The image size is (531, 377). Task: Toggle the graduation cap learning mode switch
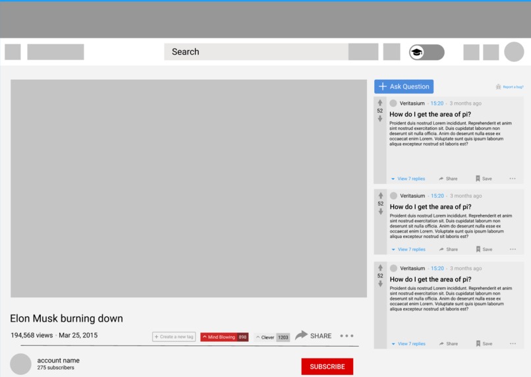(427, 52)
